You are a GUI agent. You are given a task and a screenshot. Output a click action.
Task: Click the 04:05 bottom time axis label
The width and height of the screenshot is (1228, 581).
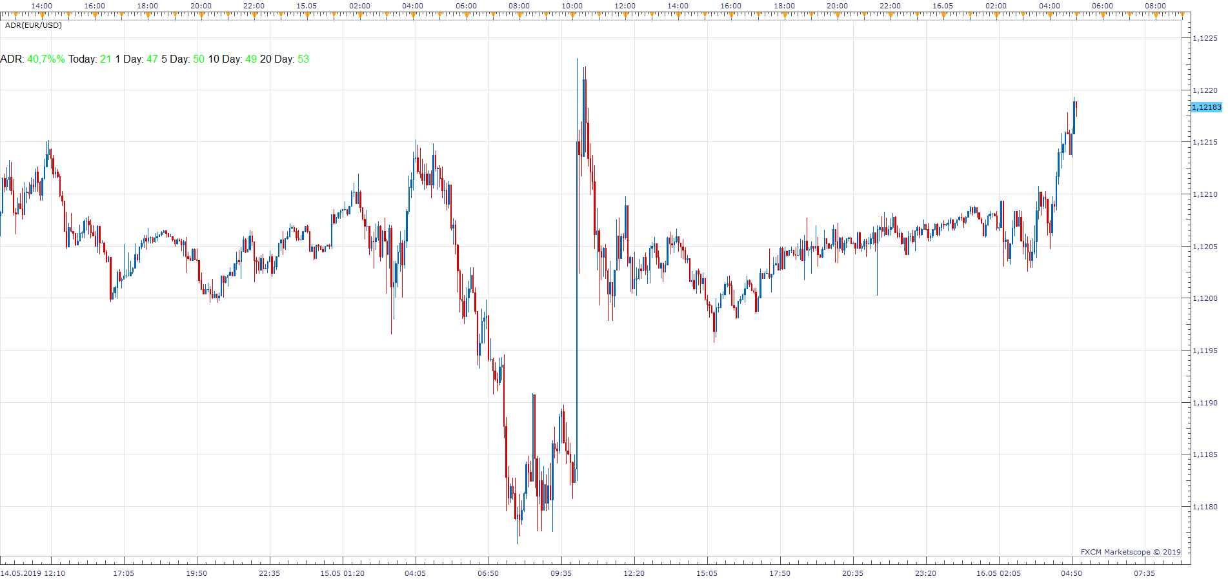(416, 573)
